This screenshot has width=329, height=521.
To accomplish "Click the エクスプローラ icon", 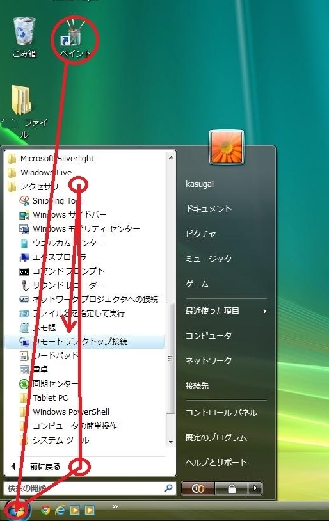I will 24,257.
